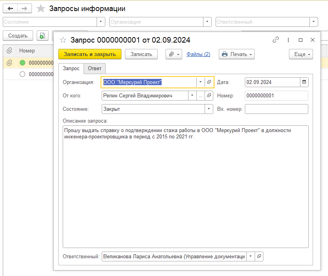Viewport: 328px width, 276px height.
Task: Open the Еще dropdown menu
Action: click(x=301, y=54)
